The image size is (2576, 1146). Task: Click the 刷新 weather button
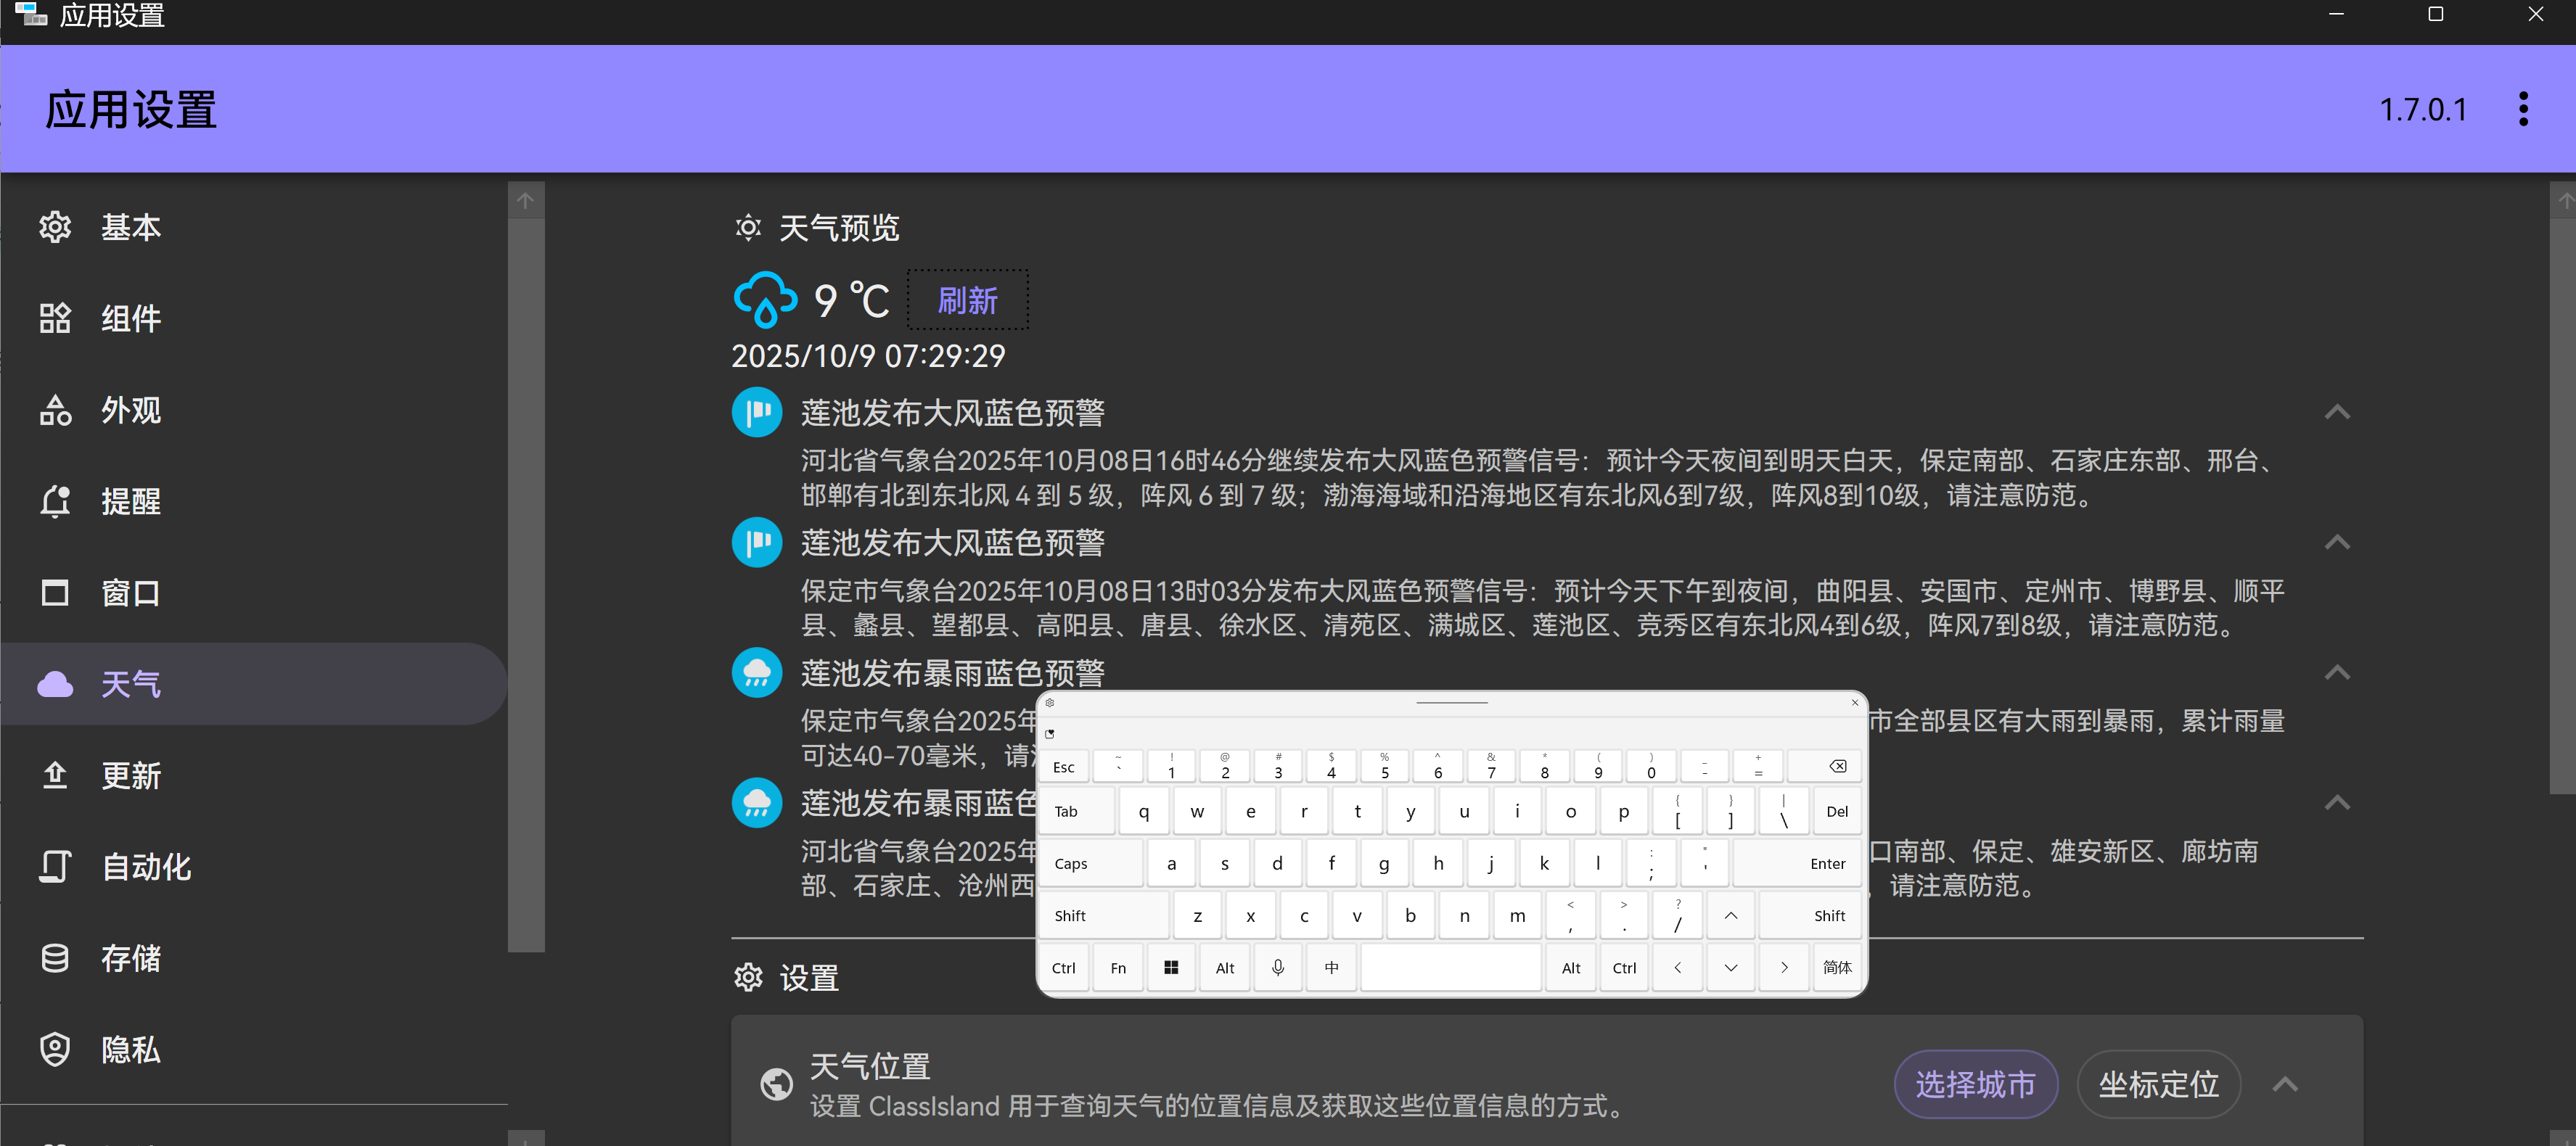[967, 300]
